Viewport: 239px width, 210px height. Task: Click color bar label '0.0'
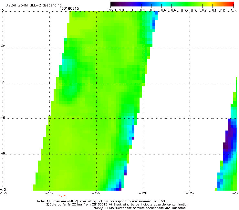coord(223,10)
